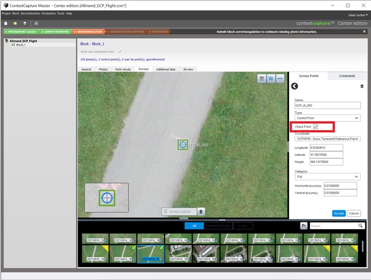
Task: Select the All photo filter toggle
Action: tap(194, 226)
